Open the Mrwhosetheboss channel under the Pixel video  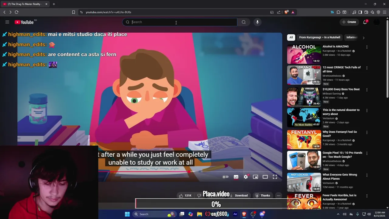click(332, 161)
